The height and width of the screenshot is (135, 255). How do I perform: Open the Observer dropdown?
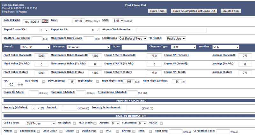[x=89, y=47]
